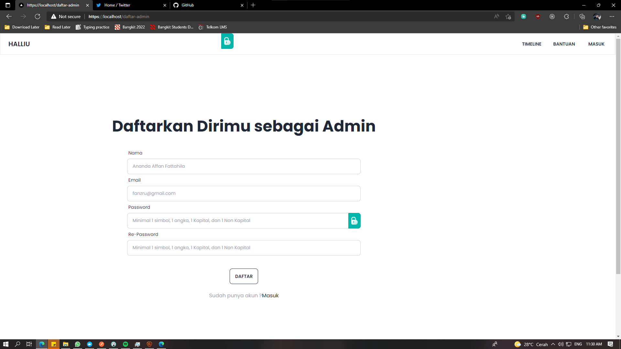Toggle password visibility with the teal lock button

coord(354,220)
